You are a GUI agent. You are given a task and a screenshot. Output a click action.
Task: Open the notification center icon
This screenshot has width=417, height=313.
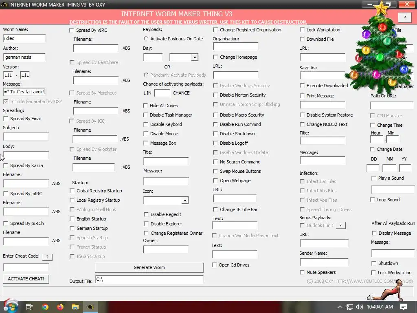click(404, 307)
